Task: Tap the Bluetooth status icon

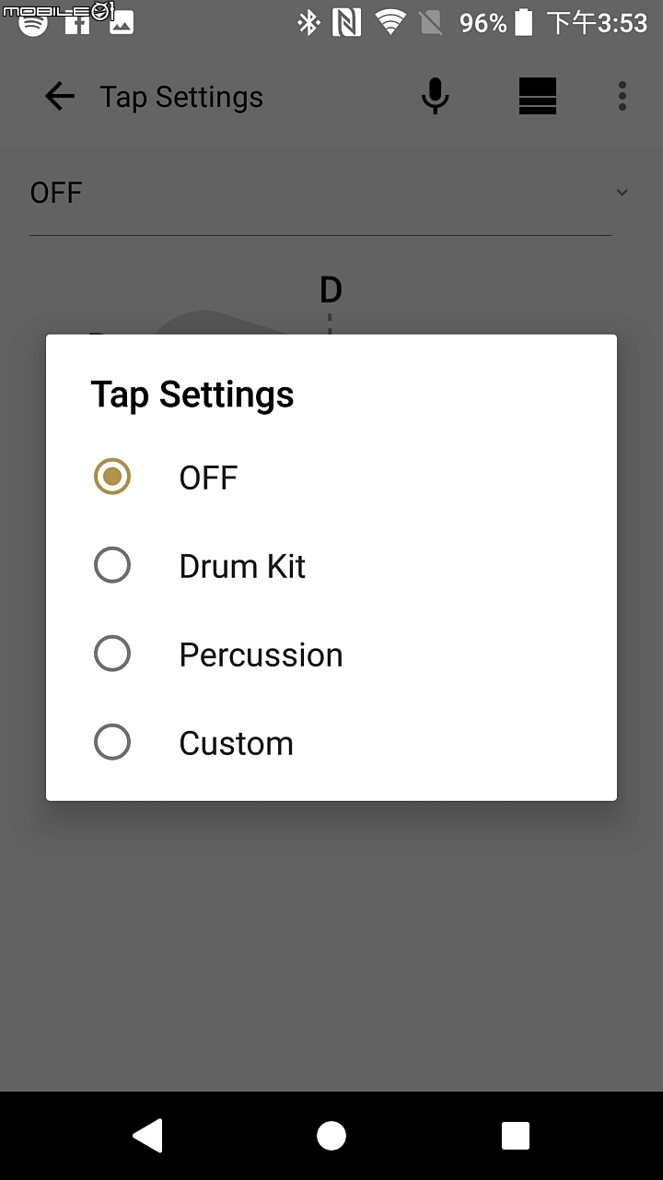Action: [x=308, y=22]
